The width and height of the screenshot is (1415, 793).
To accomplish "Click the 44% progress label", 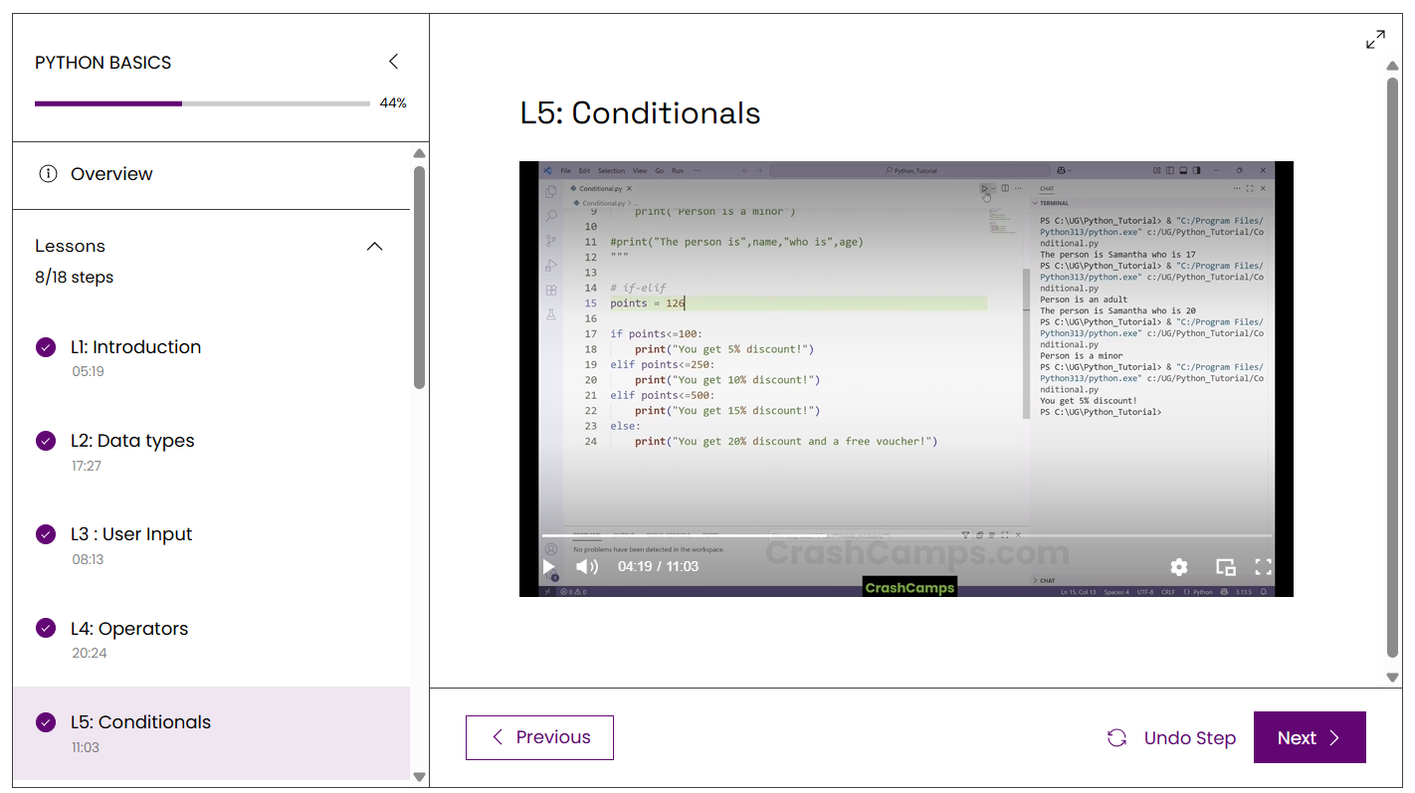I will (393, 103).
